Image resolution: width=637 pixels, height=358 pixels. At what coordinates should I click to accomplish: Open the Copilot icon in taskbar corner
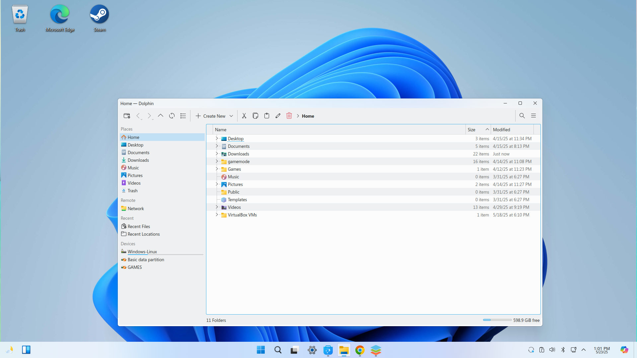pyautogui.click(x=624, y=350)
